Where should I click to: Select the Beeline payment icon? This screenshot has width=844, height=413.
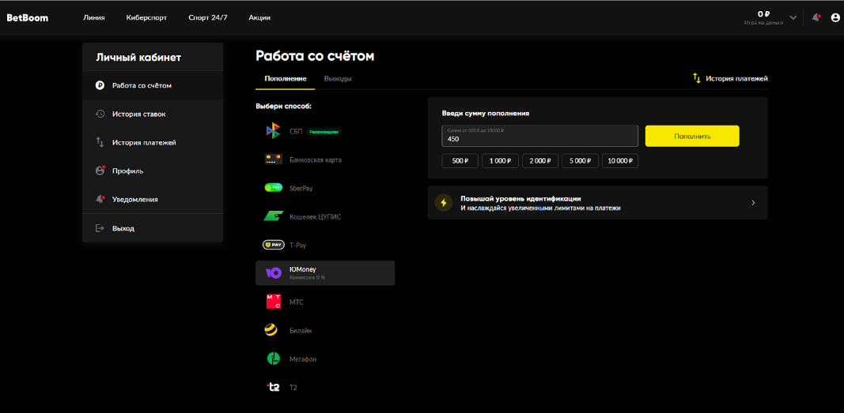pyautogui.click(x=271, y=330)
